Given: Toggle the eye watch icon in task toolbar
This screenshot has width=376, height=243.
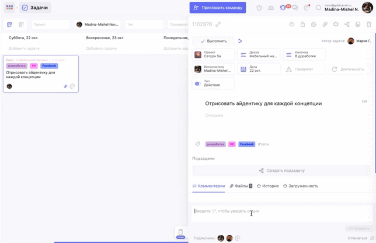Looking at the screenshot, I should click(291, 25).
